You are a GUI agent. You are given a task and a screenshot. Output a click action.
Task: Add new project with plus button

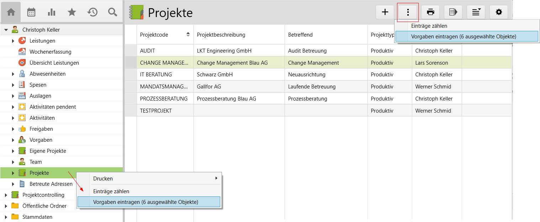(385, 12)
